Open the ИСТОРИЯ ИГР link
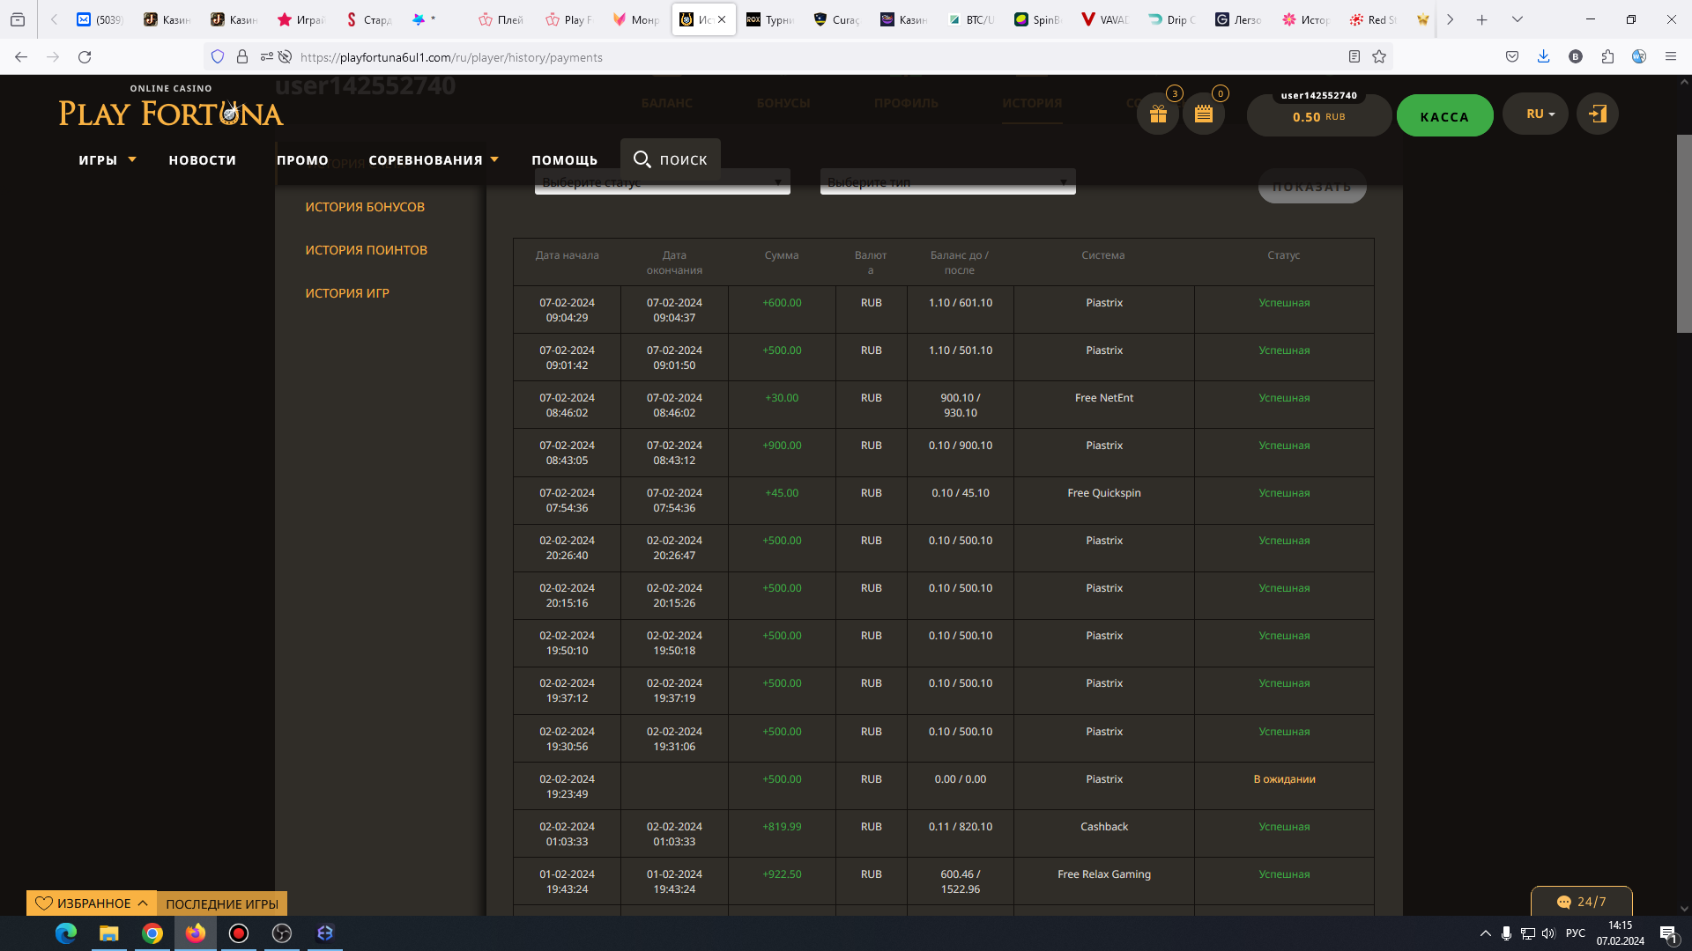 347,293
